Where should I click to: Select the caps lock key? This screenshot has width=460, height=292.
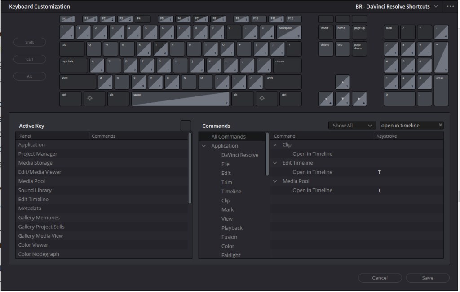tap(74, 65)
